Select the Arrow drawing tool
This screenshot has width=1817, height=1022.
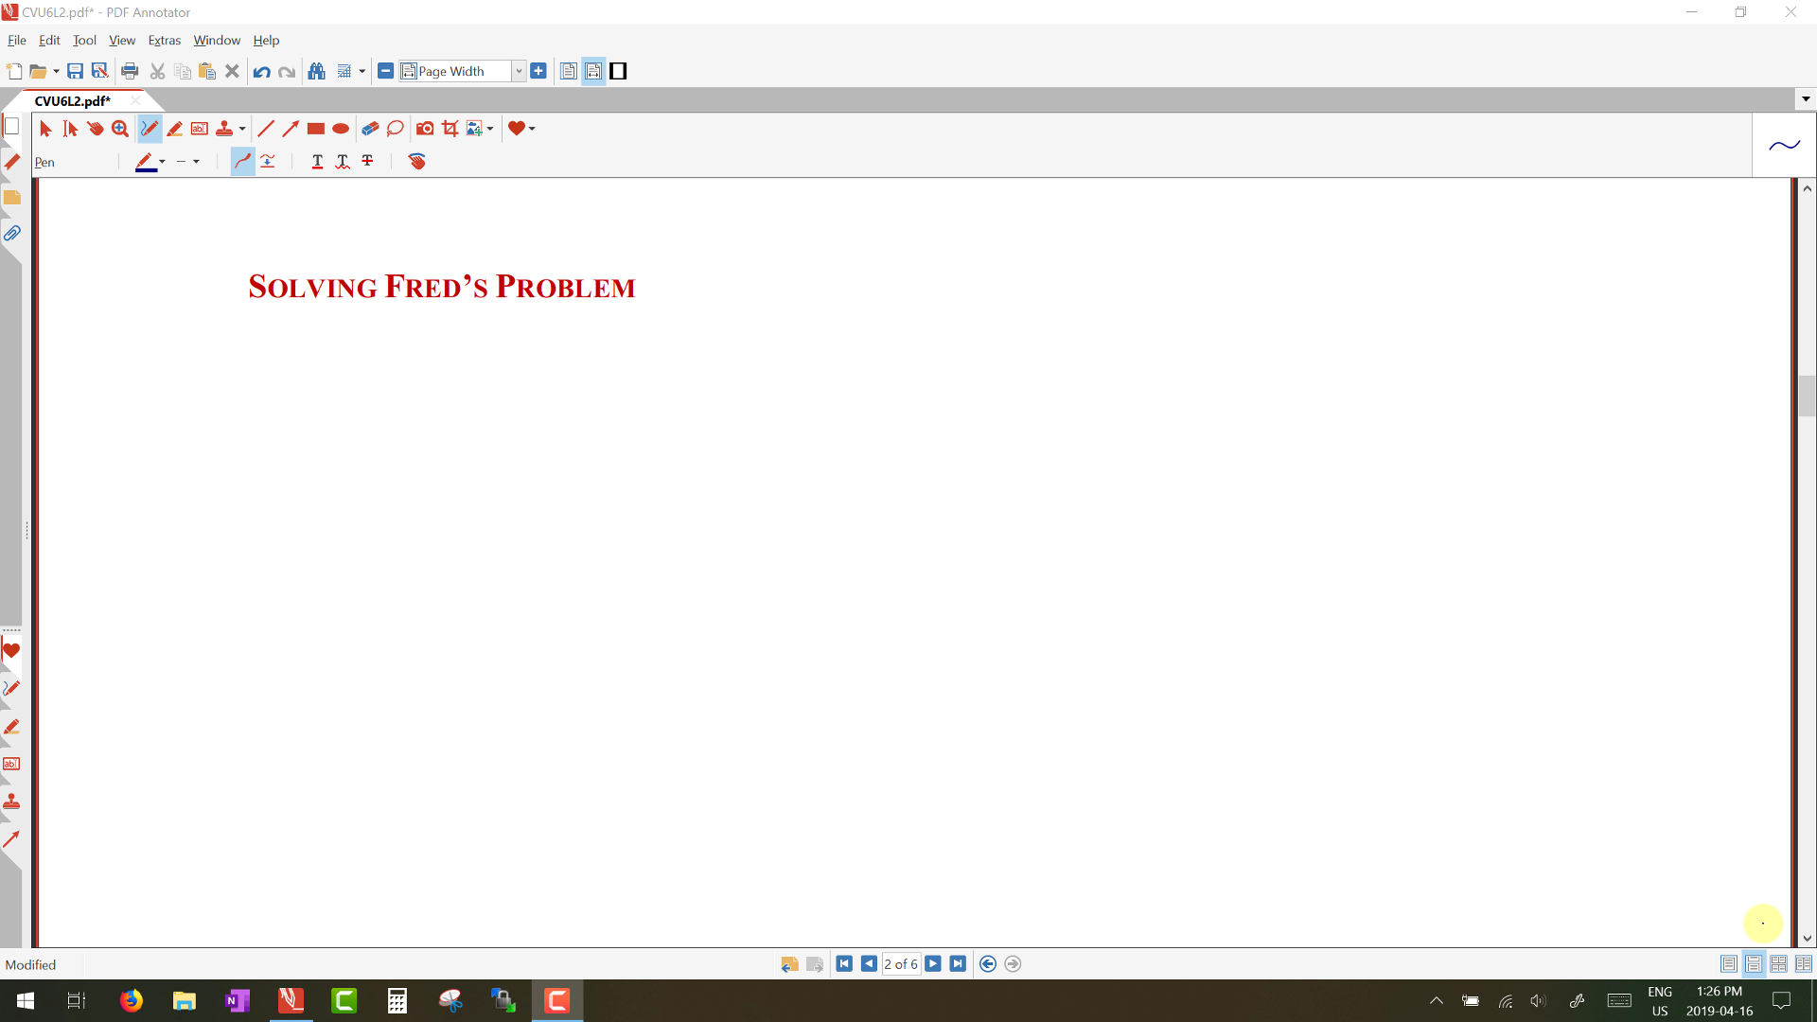point(291,129)
